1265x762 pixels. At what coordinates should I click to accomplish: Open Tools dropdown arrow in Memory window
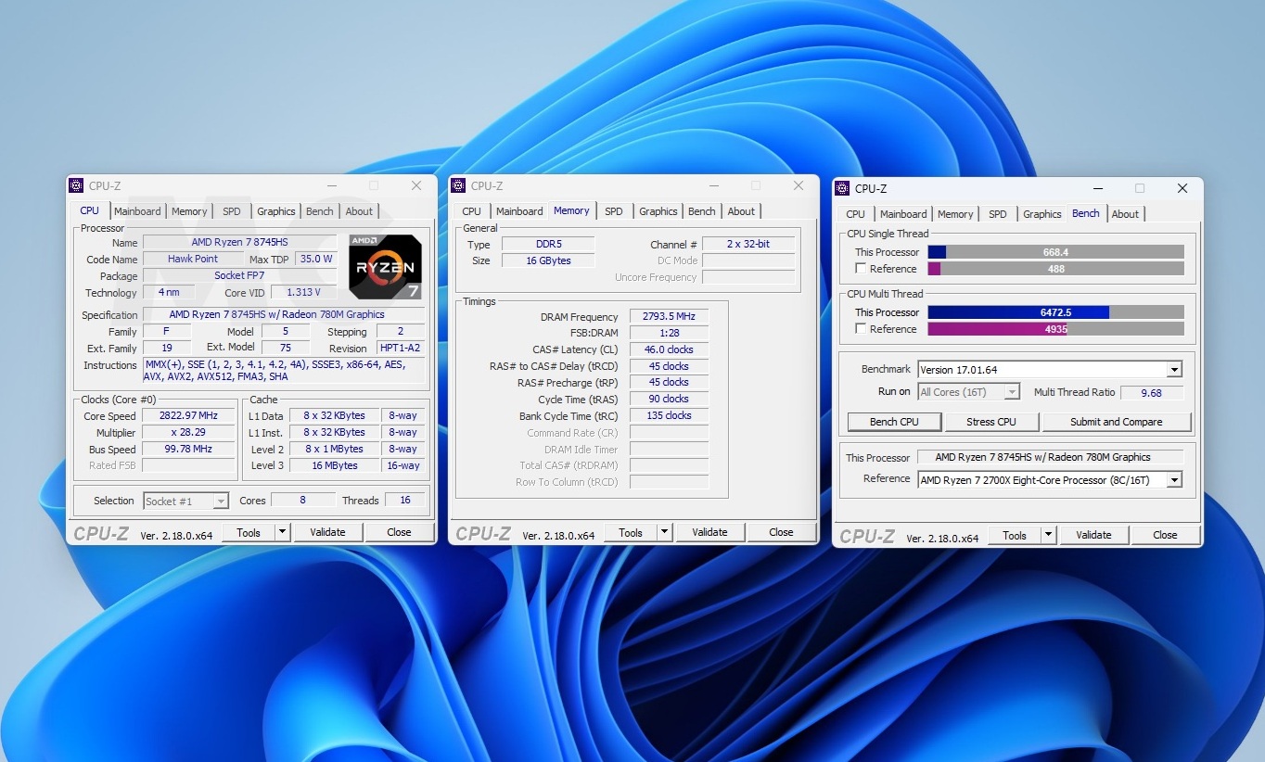(x=664, y=532)
